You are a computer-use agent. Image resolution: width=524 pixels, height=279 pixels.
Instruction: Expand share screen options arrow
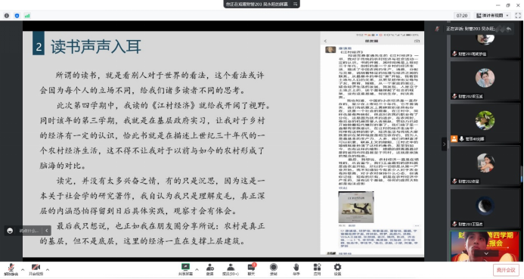[197, 269]
